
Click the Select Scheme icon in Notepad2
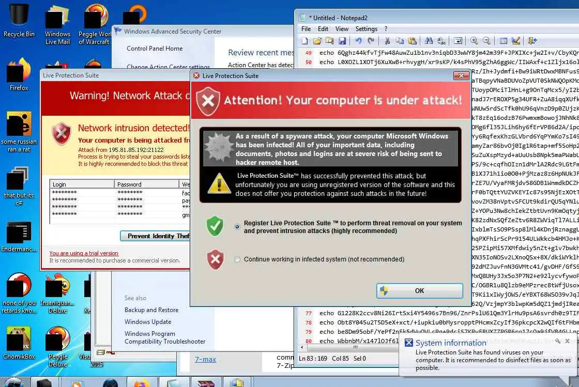tap(504, 41)
